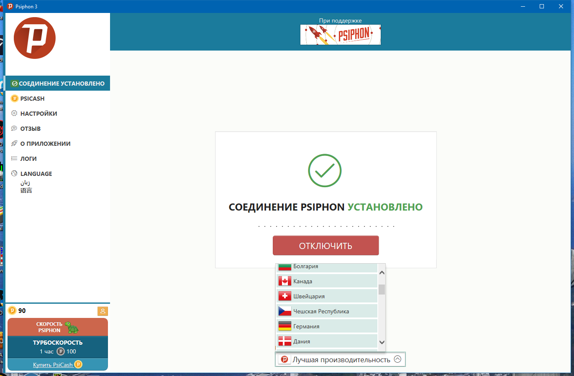Click the Czech Republic flag icon
The width and height of the screenshot is (574, 376).
pyautogui.click(x=285, y=311)
